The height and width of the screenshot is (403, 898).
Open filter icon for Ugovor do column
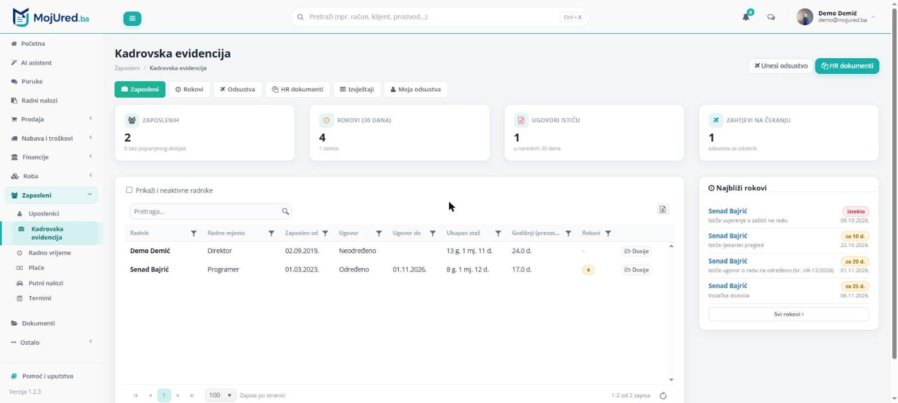point(433,233)
